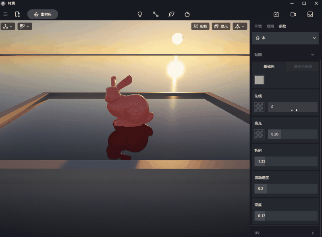Click the 折射 1.33 slider
The width and height of the screenshot is (322, 237).
(286, 161)
